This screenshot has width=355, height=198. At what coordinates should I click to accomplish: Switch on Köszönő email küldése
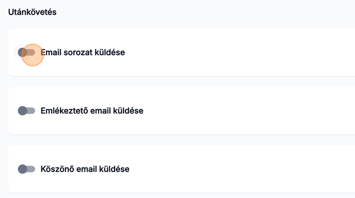click(x=26, y=169)
